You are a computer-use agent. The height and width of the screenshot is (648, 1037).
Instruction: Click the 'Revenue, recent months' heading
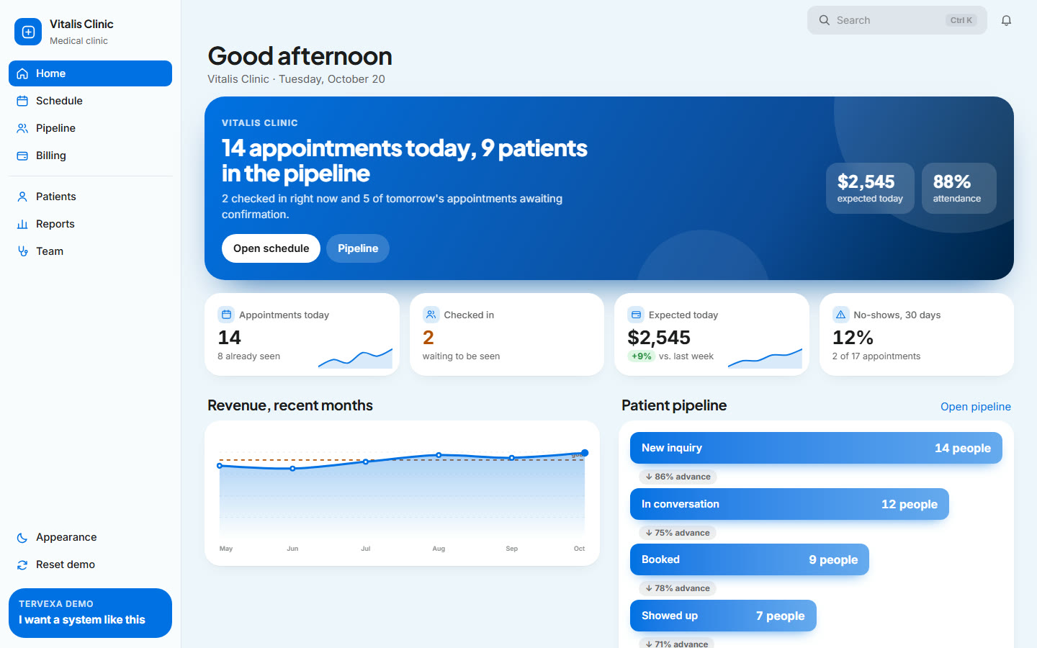click(290, 405)
